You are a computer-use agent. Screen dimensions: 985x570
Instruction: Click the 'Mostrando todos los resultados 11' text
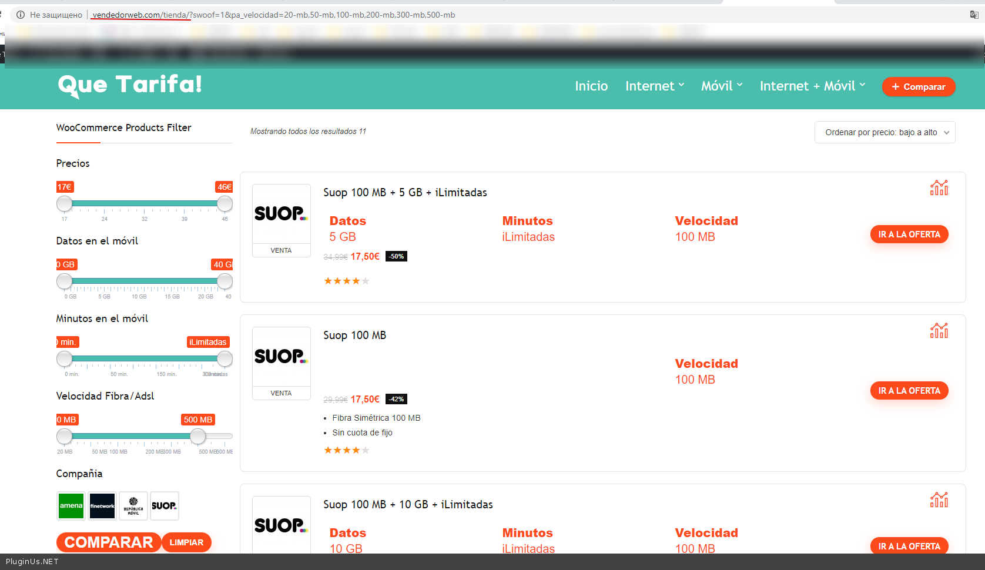pyautogui.click(x=308, y=132)
